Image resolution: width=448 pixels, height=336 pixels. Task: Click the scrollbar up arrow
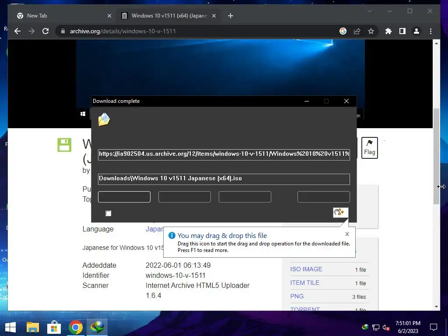[x=436, y=43]
